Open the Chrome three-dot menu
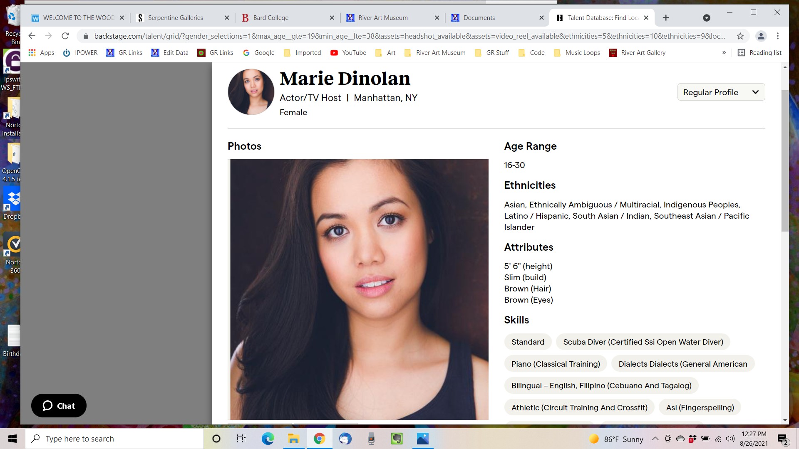This screenshot has height=449, width=799. (778, 36)
